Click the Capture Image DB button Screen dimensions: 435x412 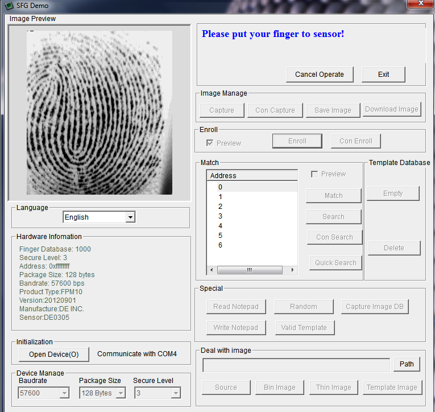coord(375,307)
